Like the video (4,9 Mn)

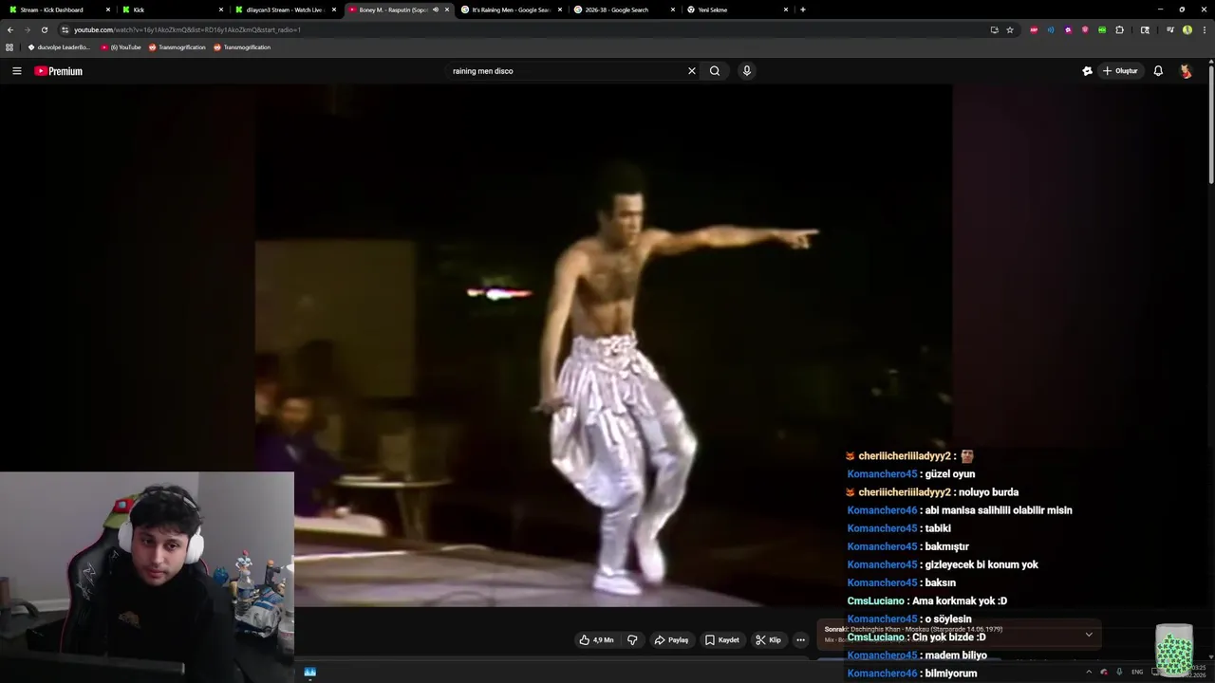[x=596, y=640]
